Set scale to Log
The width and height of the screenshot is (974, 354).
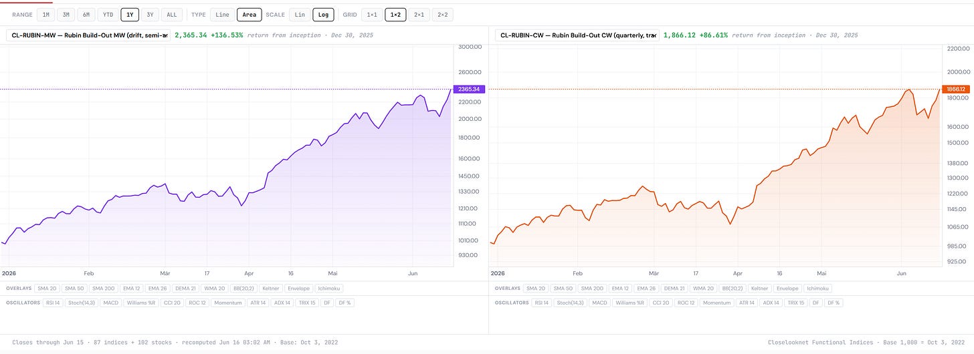click(x=324, y=15)
